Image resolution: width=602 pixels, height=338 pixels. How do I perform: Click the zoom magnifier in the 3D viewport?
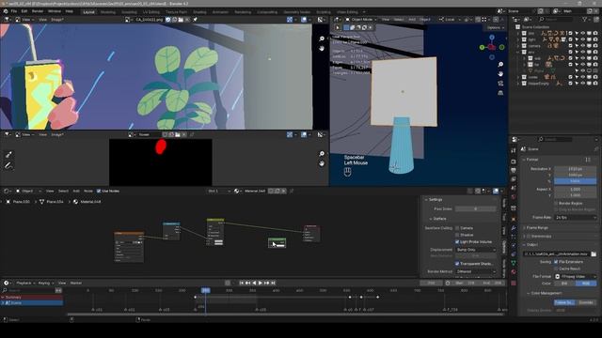500,65
